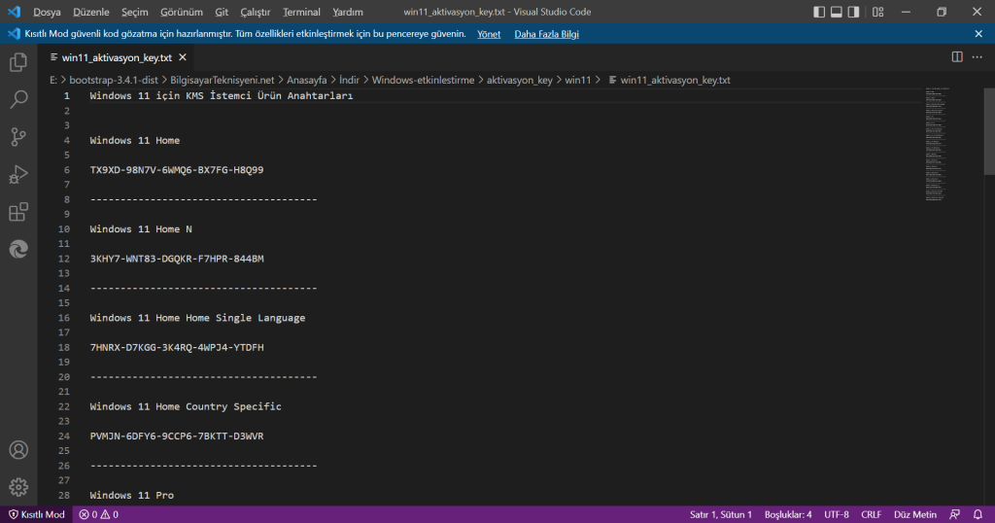Viewport: 995px width, 523px height.
Task: Click the key 3KHY7-WNT83-DGQKR-F7HPR-844BM
Action: pyautogui.click(x=177, y=259)
